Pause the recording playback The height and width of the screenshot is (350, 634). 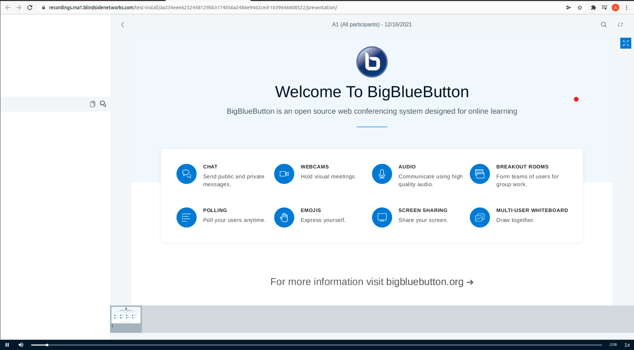(x=7, y=345)
